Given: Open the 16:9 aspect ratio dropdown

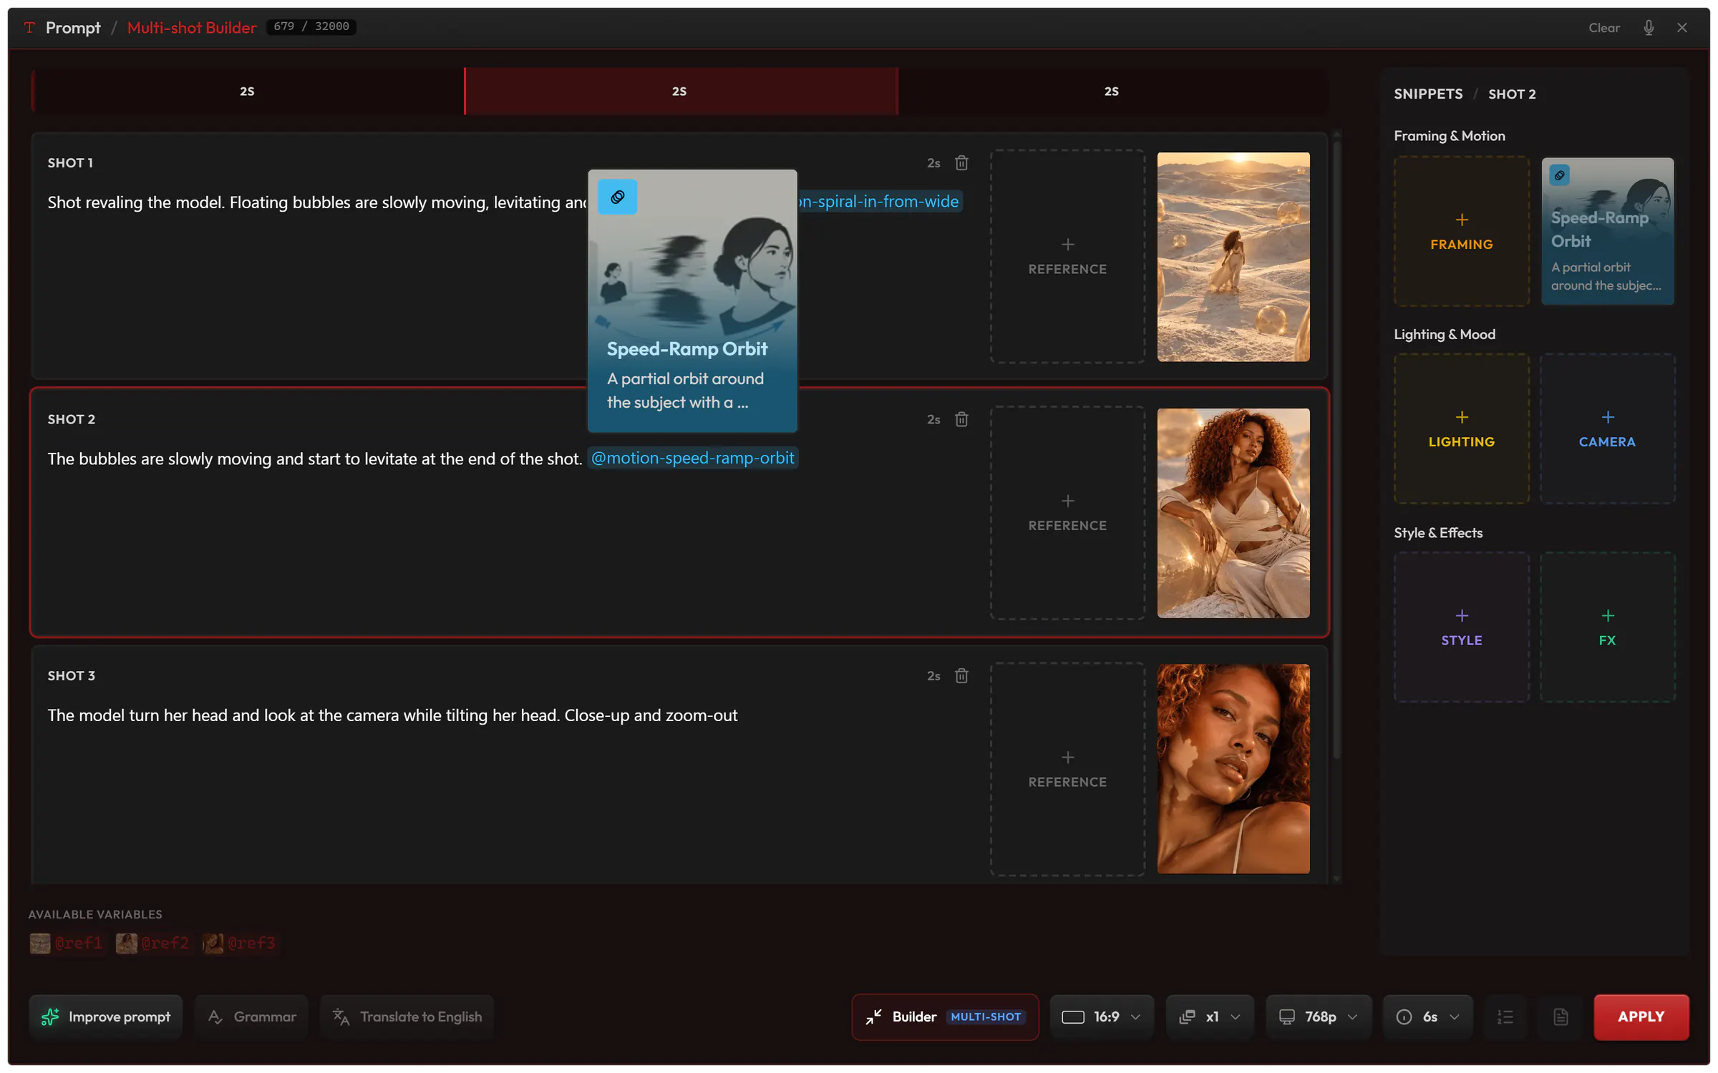Looking at the screenshot, I should click(x=1101, y=1016).
